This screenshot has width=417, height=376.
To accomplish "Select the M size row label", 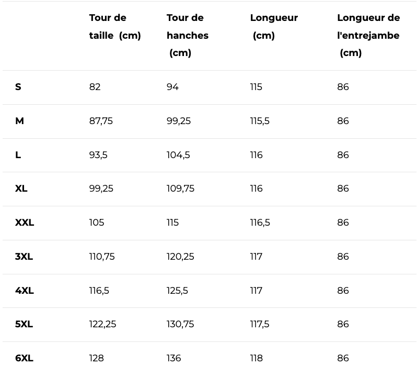I will tap(19, 121).
